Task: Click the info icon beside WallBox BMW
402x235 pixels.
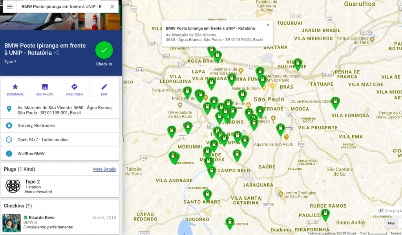Action: coord(9,154)
